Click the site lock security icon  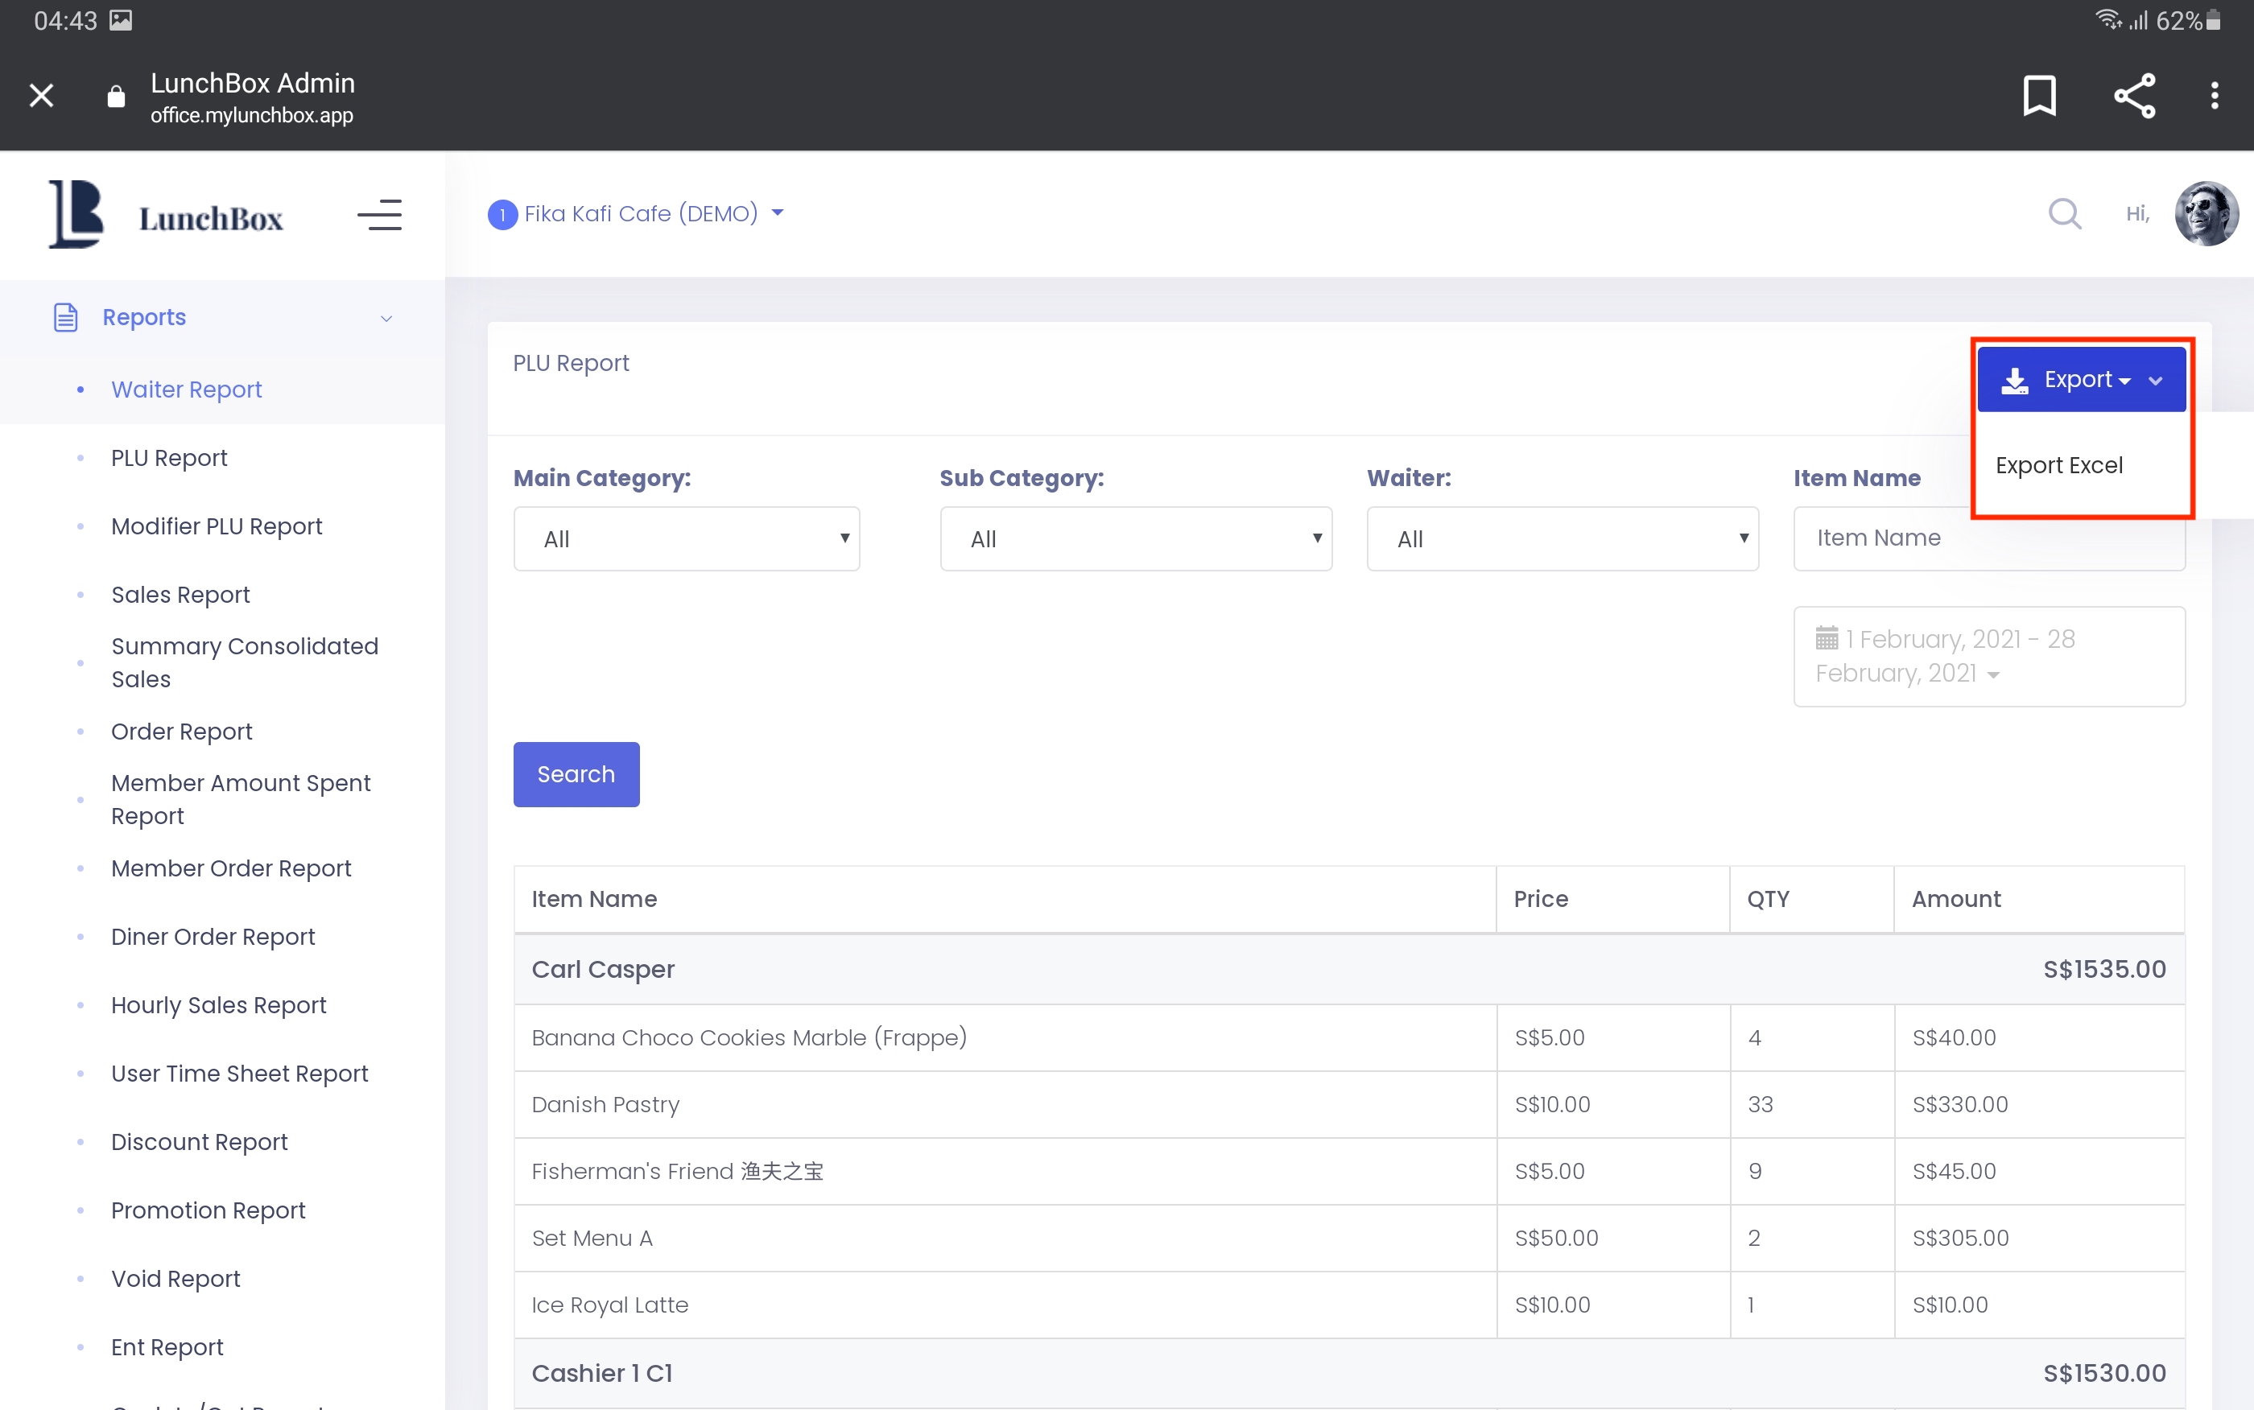pos(116,96)
